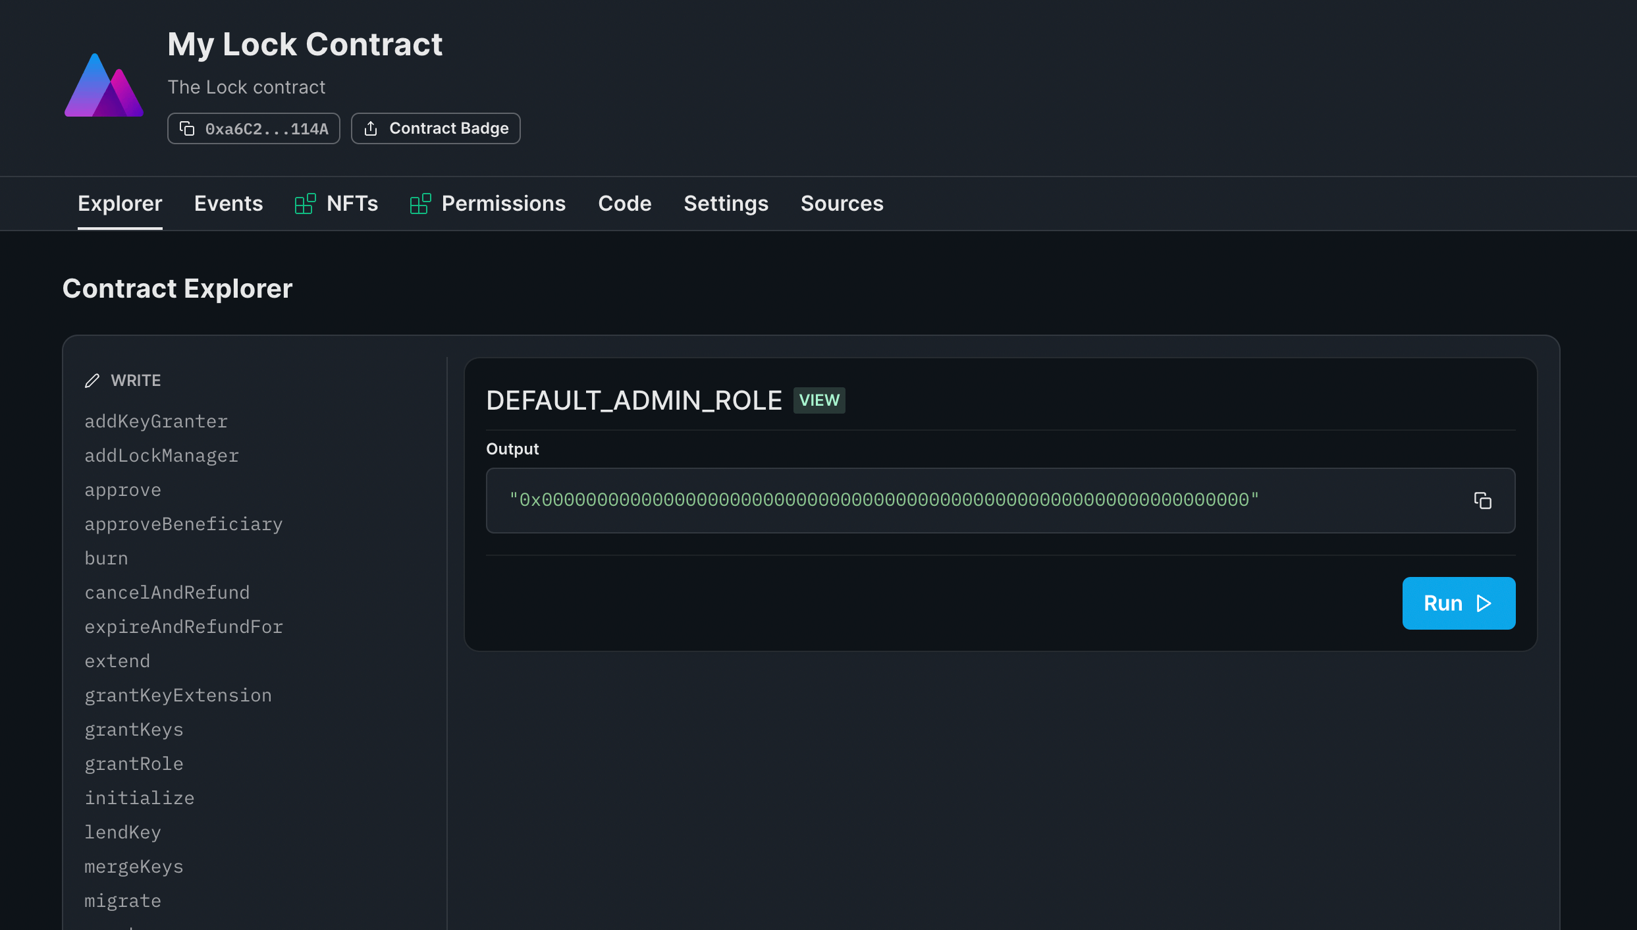Copy the contract address 0xa6C2...114A
Viewport: 1637px width, 930px height.
(x=188, y=128)
